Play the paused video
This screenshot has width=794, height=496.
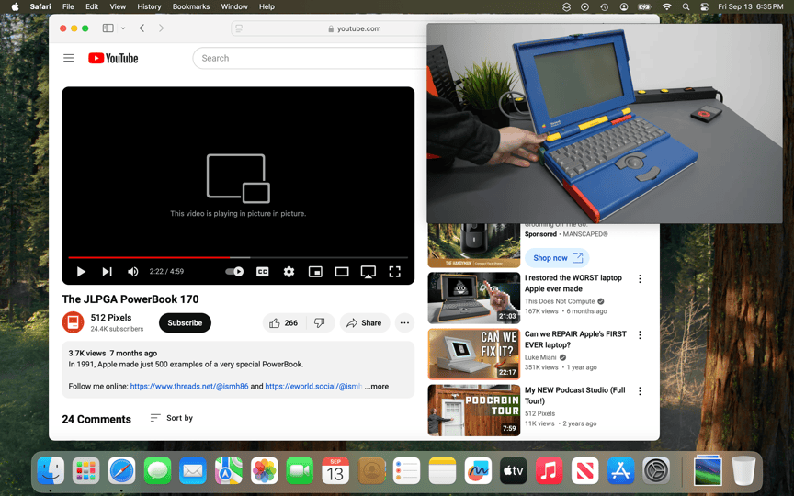[x=81, y=272]
